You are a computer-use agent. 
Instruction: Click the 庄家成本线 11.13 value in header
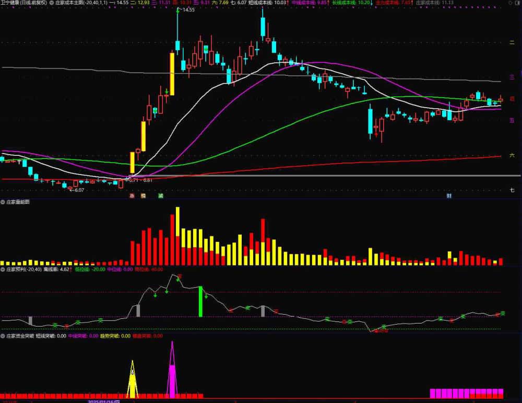click(435, 3)
